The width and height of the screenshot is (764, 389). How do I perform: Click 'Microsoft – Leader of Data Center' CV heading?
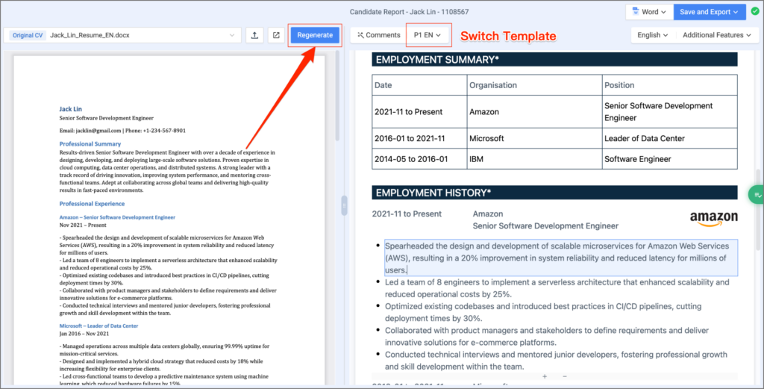pyautogui.click(x=99, y=326)
